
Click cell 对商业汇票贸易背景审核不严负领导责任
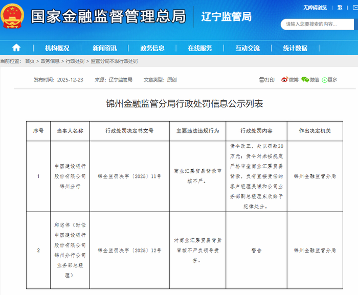(198, 251)
